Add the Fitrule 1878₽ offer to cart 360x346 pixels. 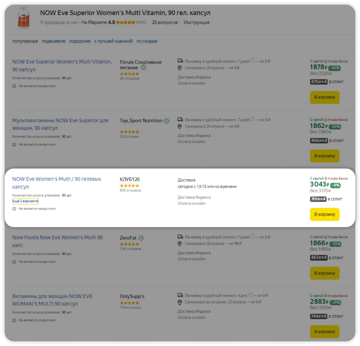click(x=324, y=97)
